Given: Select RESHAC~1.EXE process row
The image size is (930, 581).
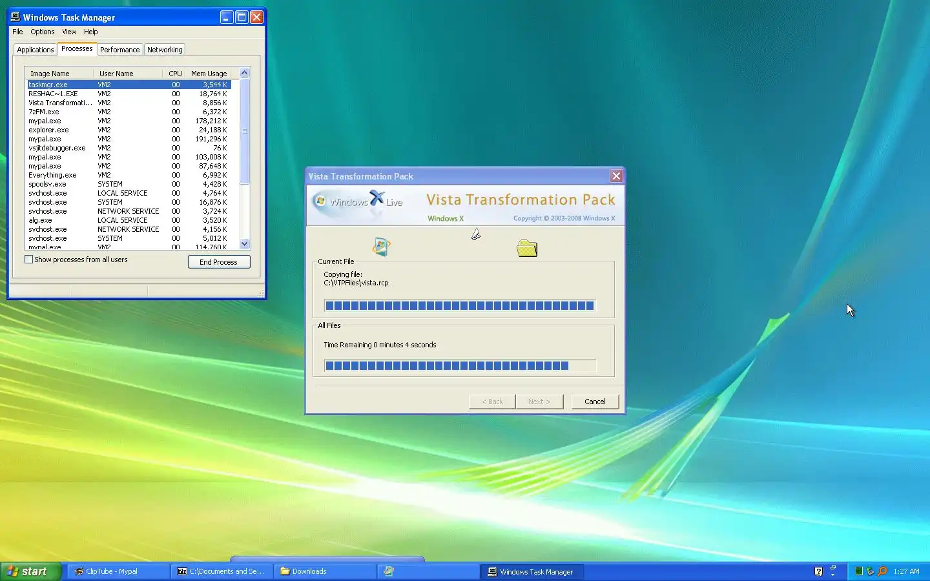Looking at the screenshot, I should click(129, 94).
